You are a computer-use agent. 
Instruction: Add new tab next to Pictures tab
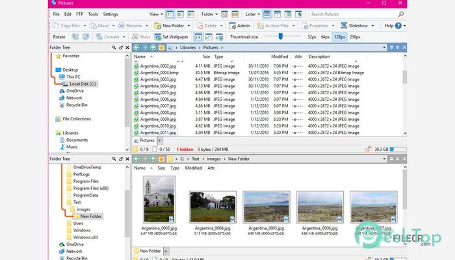(159, 141)
